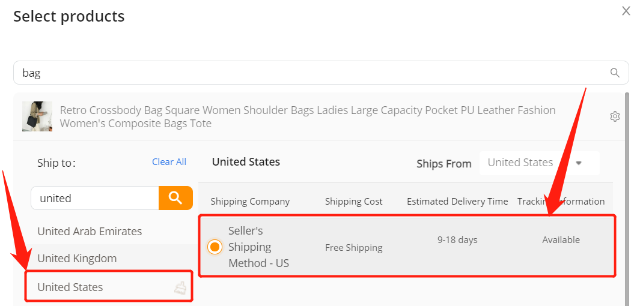Select United States in ship-to list
Image resolution: width=640 pixels, height=306 pixels.
pos(70,287)
